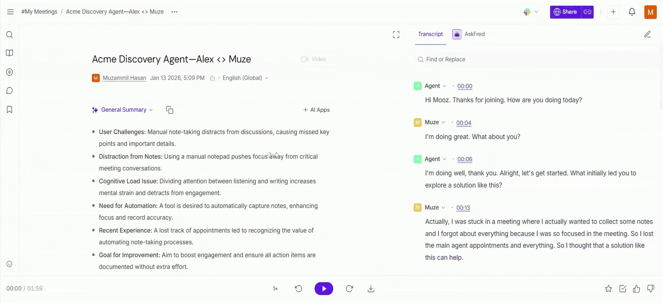The width and height of the screenshot is (663, 303).
Task: Expand the Muze speaker dropdown at 00:04
Action: coord(443,123)
